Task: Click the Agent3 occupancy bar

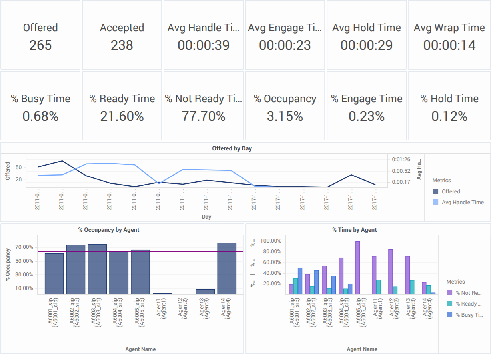Action: [205, 292]
